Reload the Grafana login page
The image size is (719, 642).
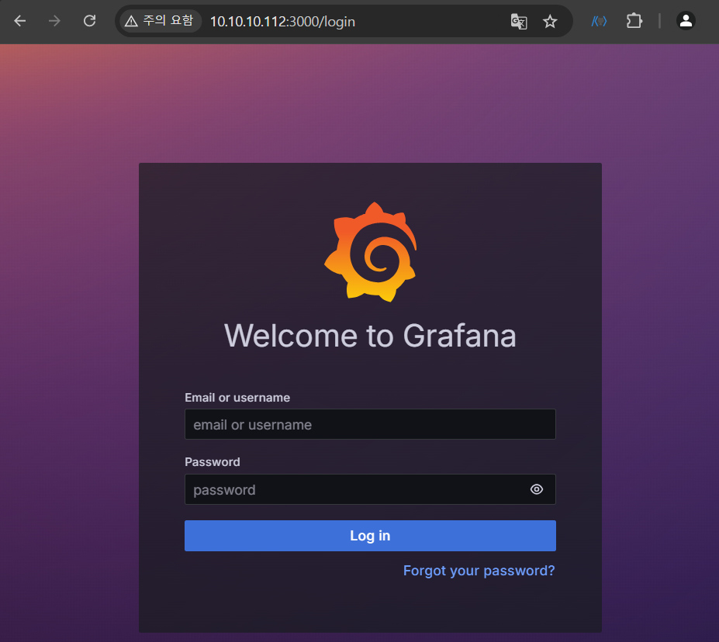coord(90,21)
